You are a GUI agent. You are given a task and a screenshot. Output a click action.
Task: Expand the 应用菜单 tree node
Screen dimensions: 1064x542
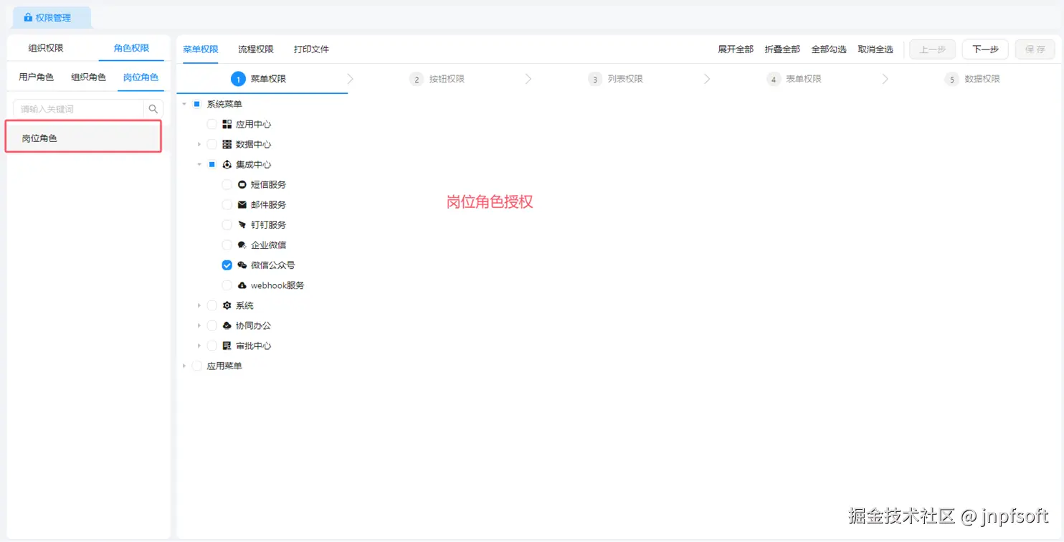pos(184,366)
